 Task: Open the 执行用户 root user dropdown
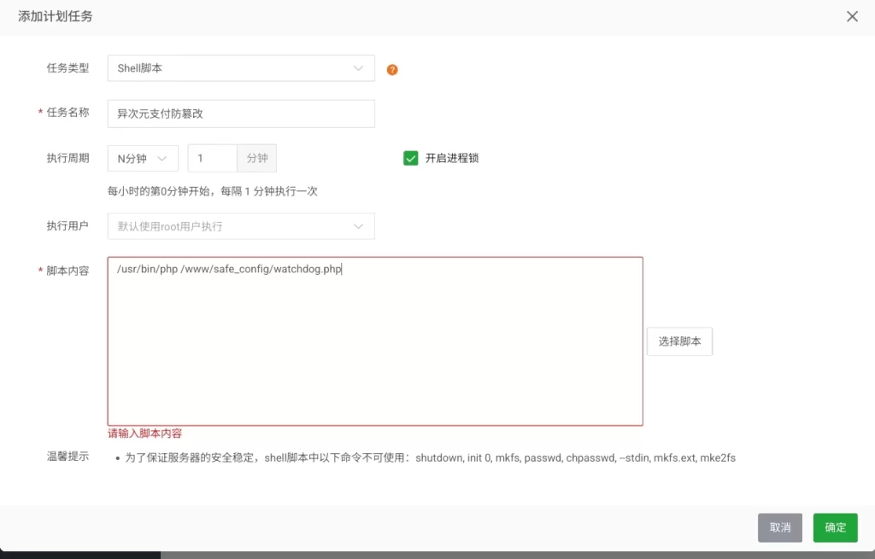(241, 226)
